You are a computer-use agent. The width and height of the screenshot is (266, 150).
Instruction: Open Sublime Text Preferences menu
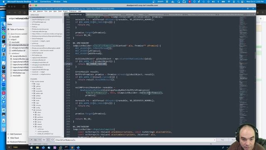click(x=73, y=11)
